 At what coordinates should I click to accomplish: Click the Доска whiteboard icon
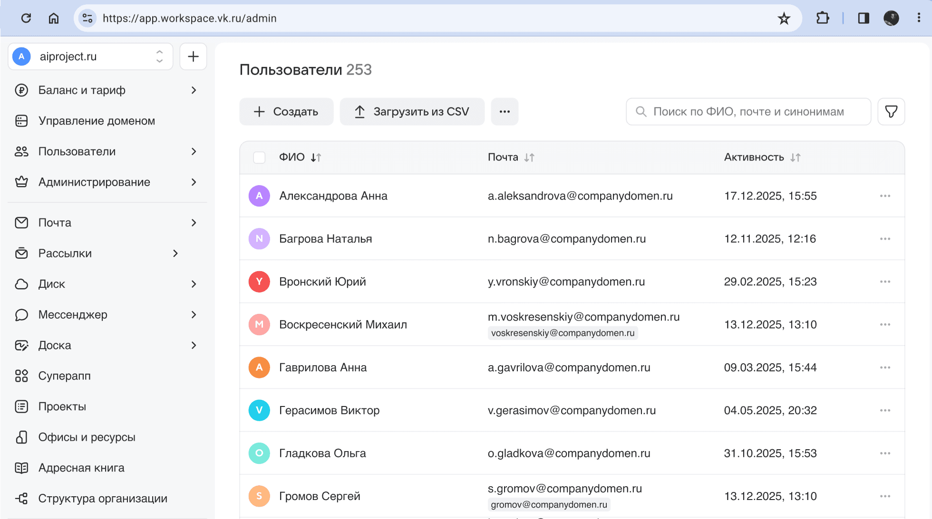point(21,345)
